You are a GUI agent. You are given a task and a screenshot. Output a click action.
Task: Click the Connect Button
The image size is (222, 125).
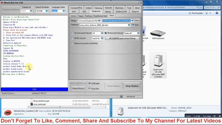pyautogui.click(x=11, y=9)
